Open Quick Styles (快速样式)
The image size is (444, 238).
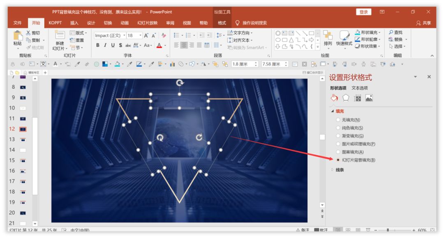(344, 38)
